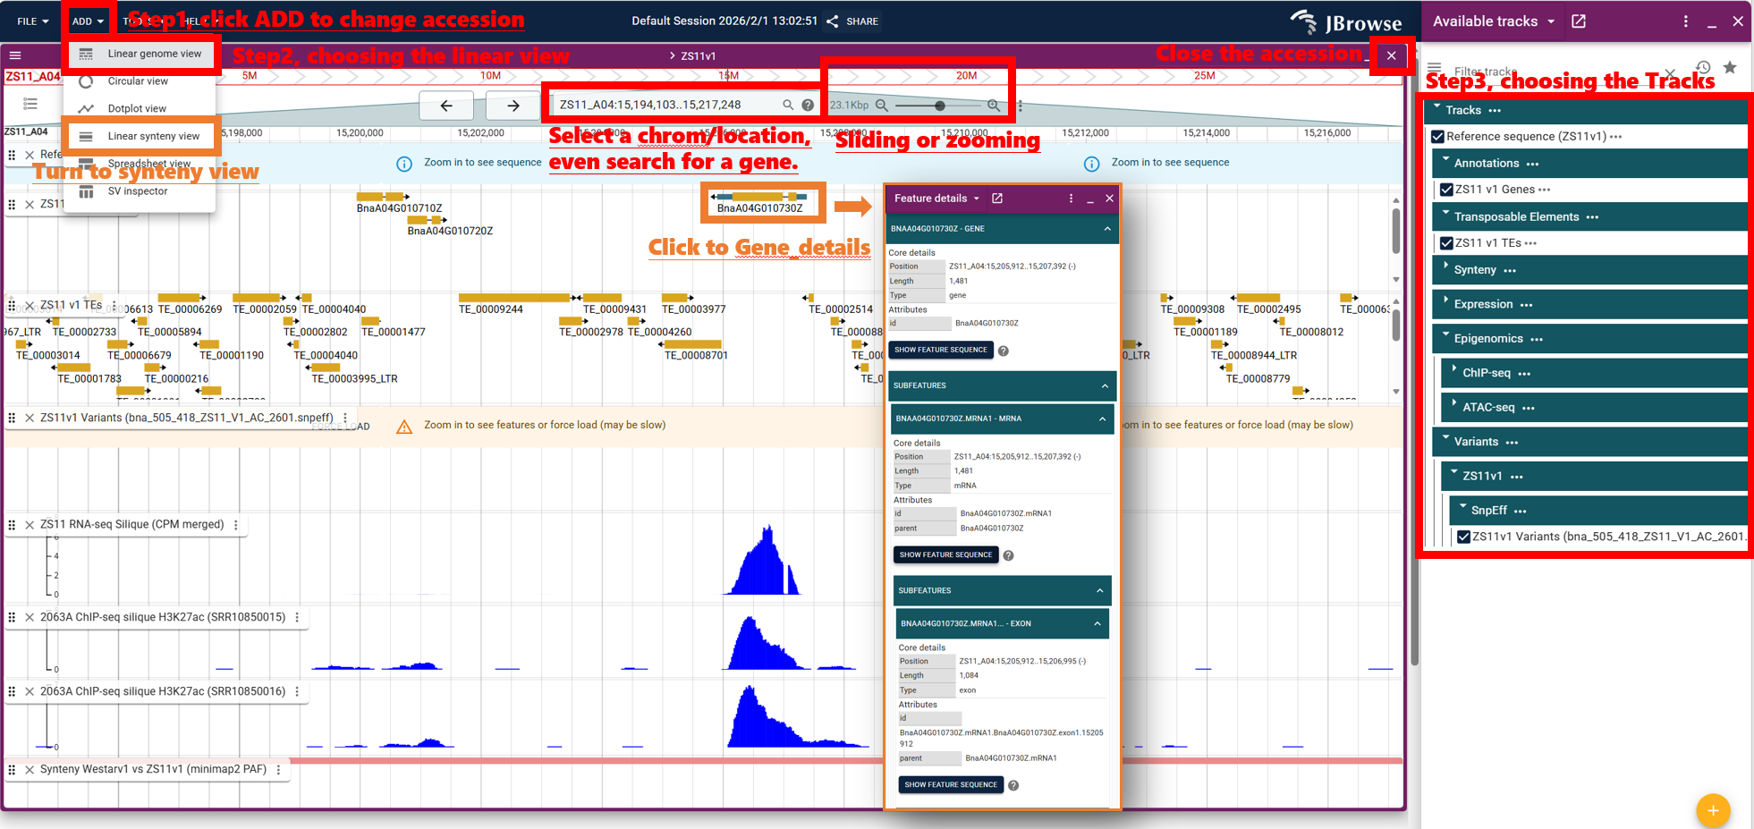Zoom out using the magnifier minus icon
This screenshot has height=829, width=1754.
(x=882, y=106)
